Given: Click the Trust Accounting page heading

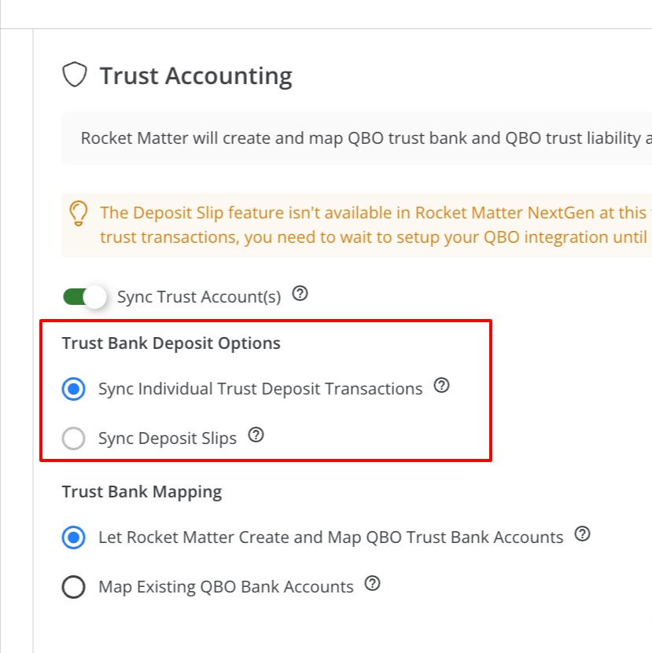Looking at the screenshot, I should coord(196,75).
